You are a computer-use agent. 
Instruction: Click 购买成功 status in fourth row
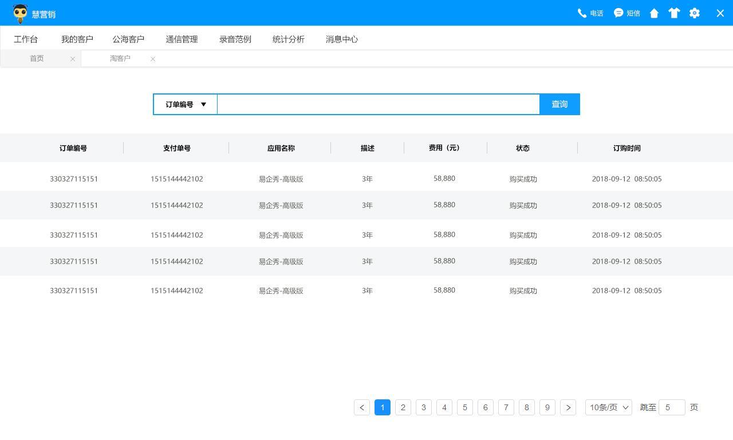[x=523, y=261]
